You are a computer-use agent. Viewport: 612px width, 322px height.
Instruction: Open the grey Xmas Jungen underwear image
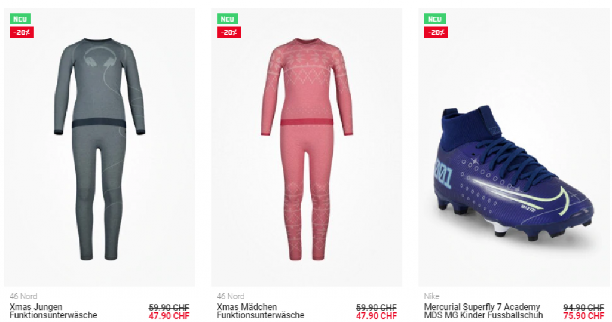[99, 148]
